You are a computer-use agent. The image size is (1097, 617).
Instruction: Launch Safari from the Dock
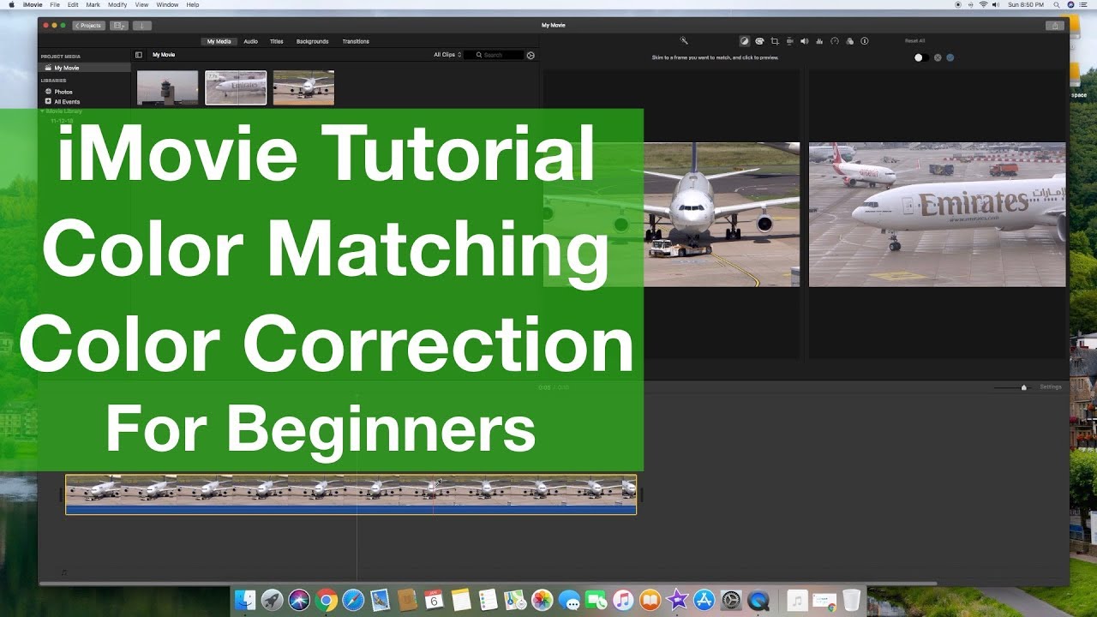[x=353, y=600]
